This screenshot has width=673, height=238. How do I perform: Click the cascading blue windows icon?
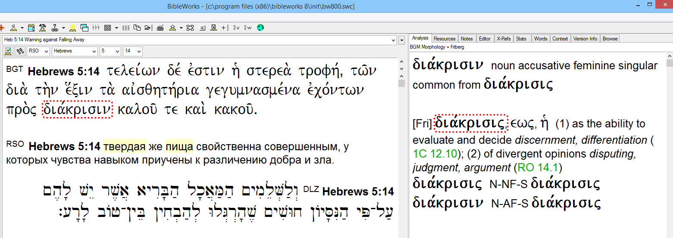[85, 28]
